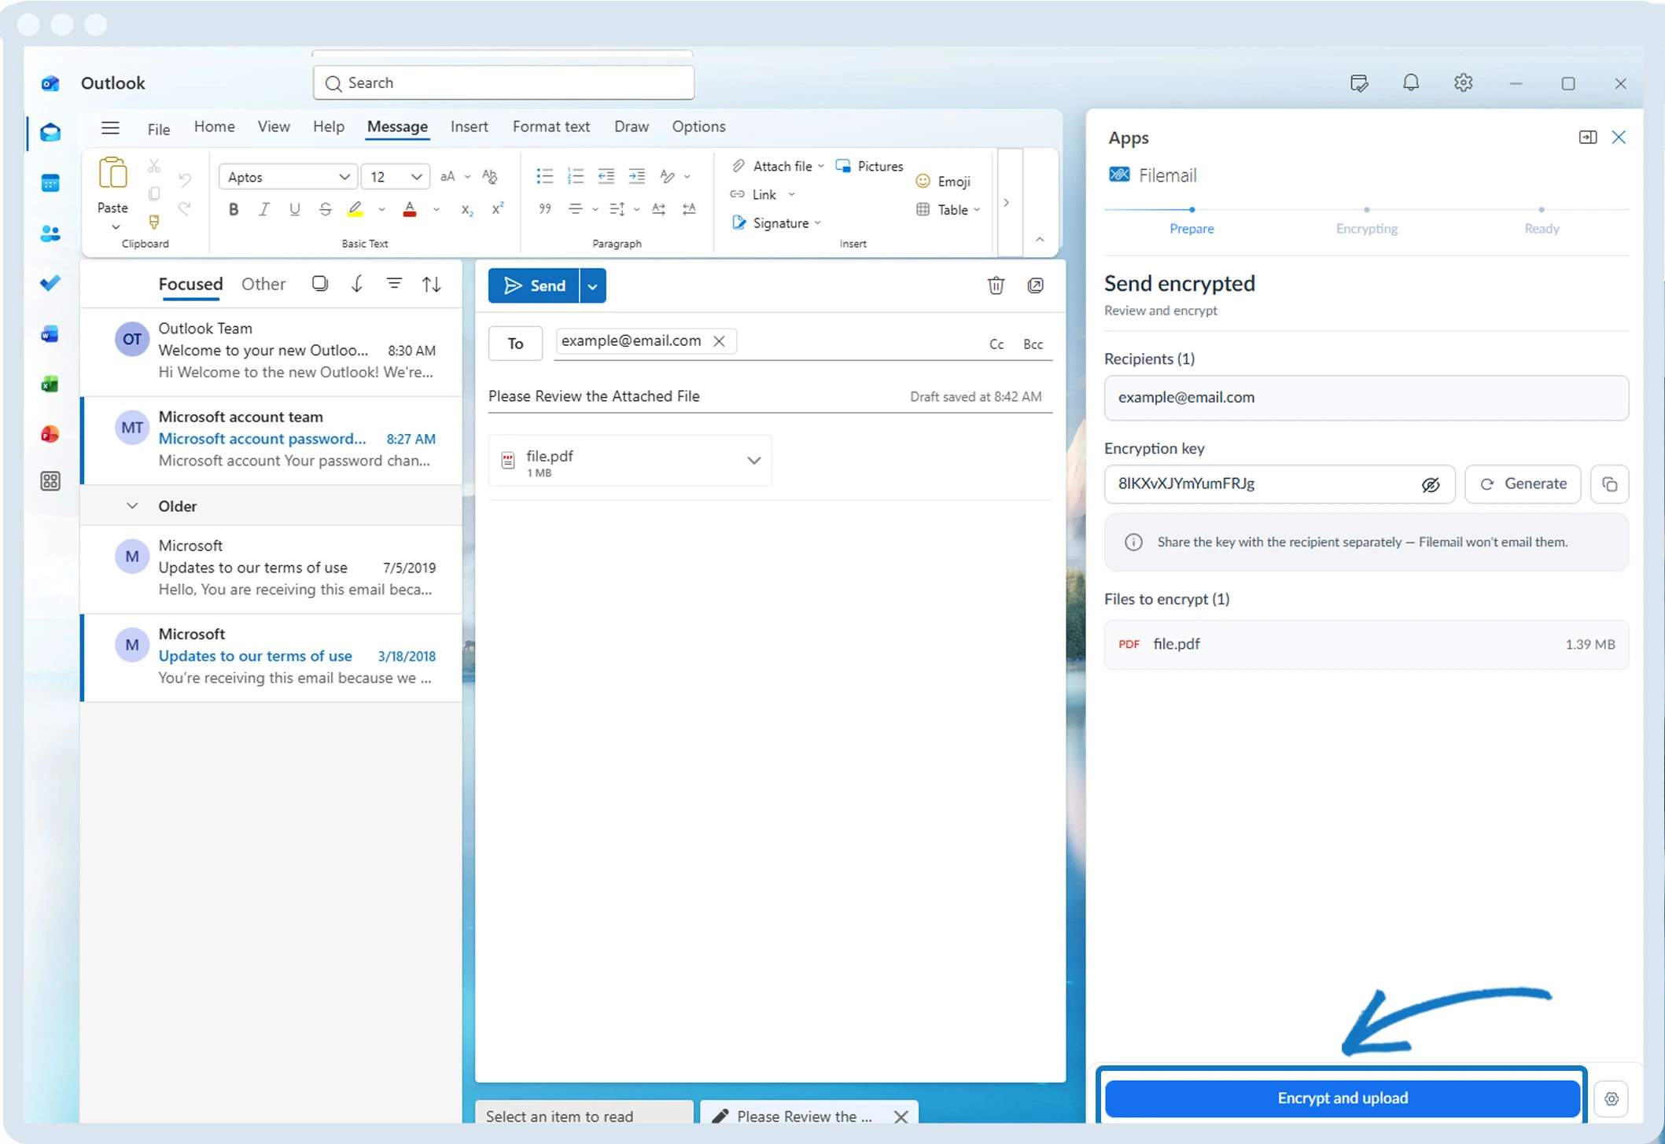Click in the Search box

point(504,83)
